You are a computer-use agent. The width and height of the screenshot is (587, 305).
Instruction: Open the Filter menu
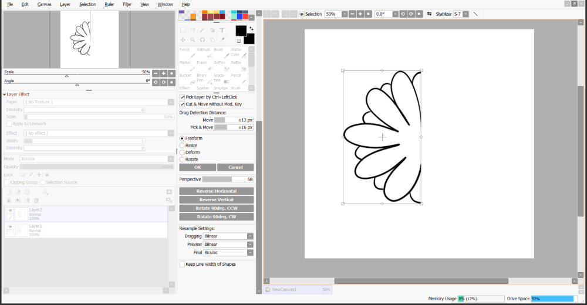coord(127,4)
